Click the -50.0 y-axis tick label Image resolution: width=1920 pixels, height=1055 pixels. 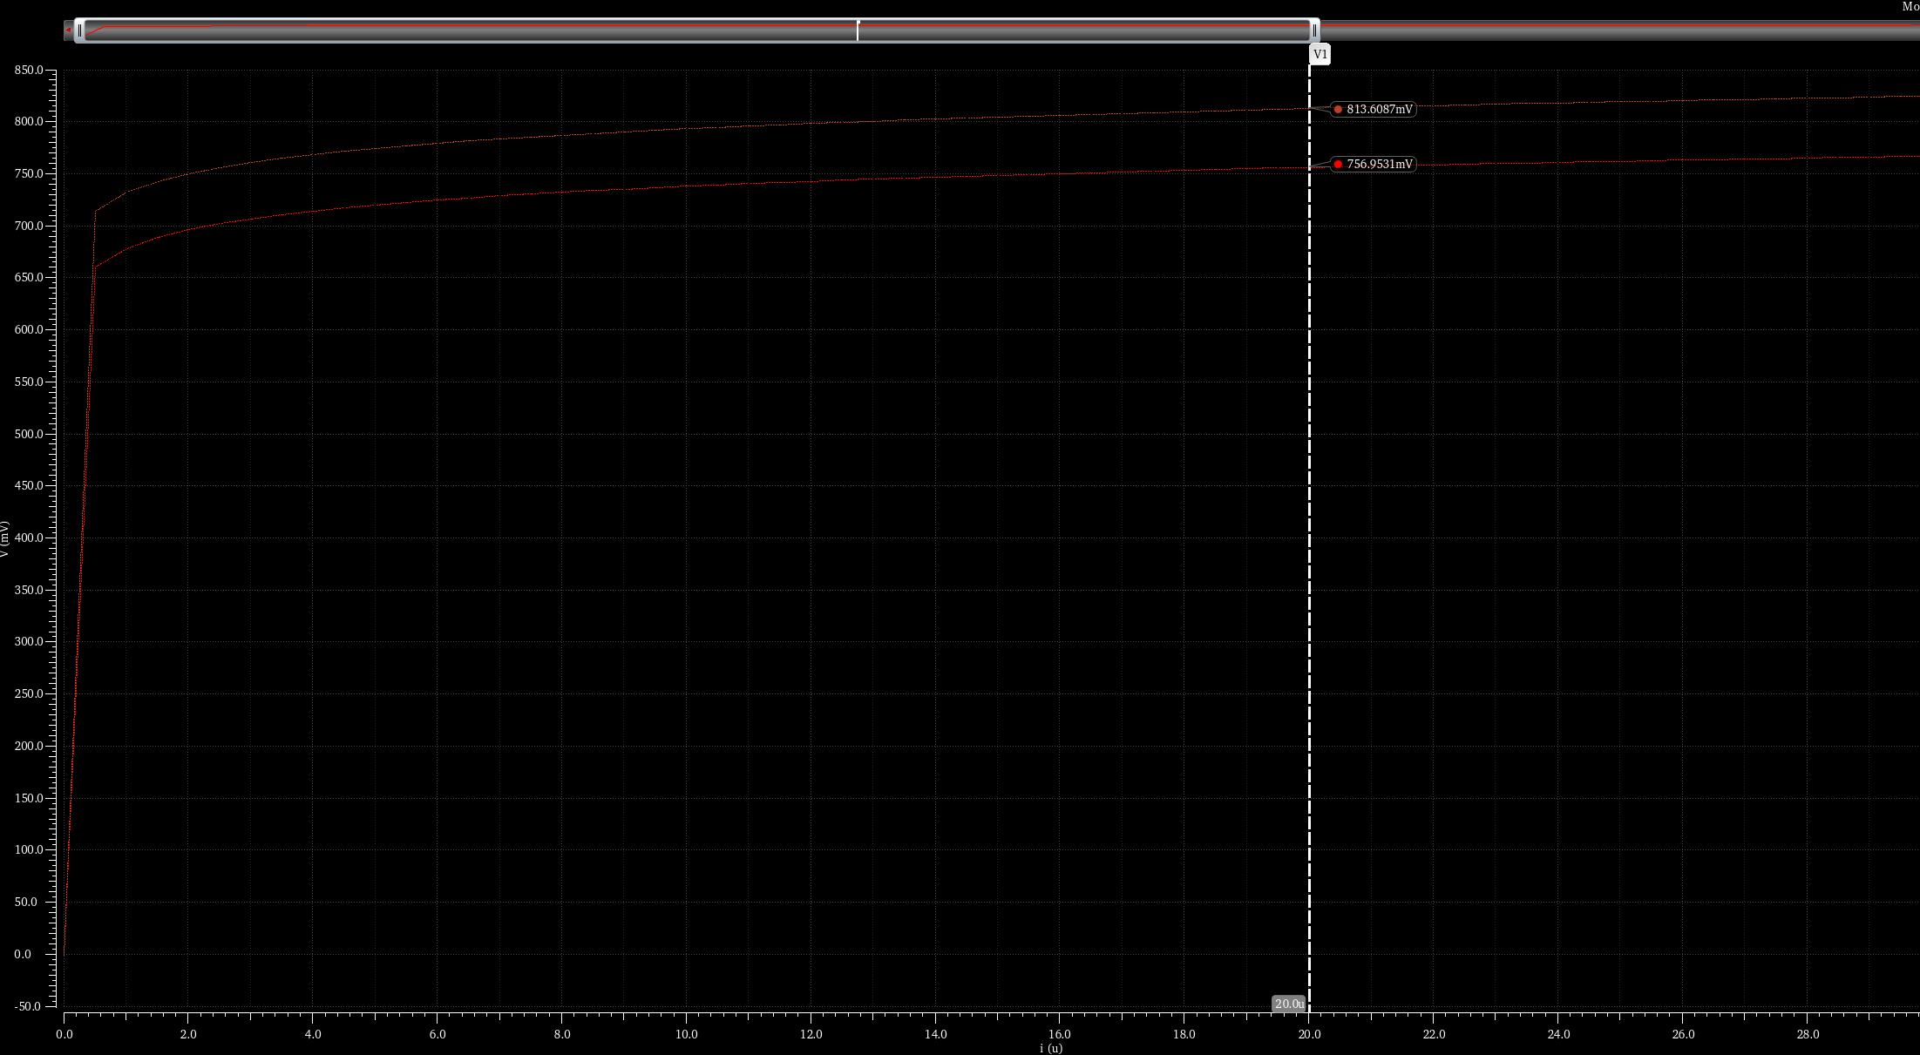click(x=28, y=1006)
